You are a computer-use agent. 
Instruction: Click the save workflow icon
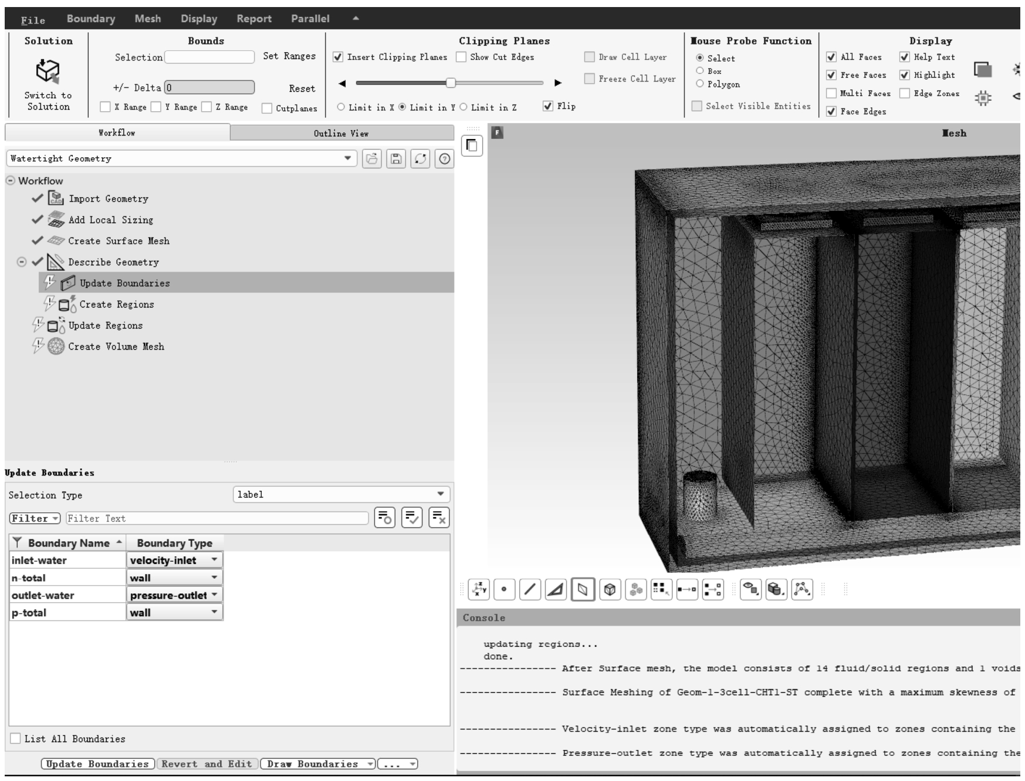point(396,158)
